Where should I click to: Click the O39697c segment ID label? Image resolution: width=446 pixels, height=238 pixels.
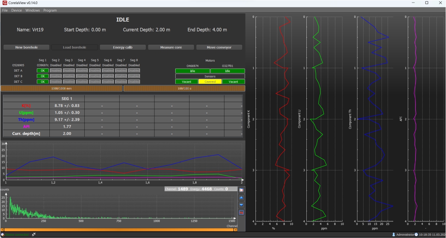click(43, 65)
